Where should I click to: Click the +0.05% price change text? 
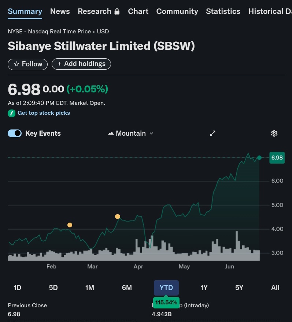pos(88,89)
